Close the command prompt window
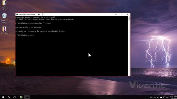Screen dimensions: 177x99 point(127,14)
